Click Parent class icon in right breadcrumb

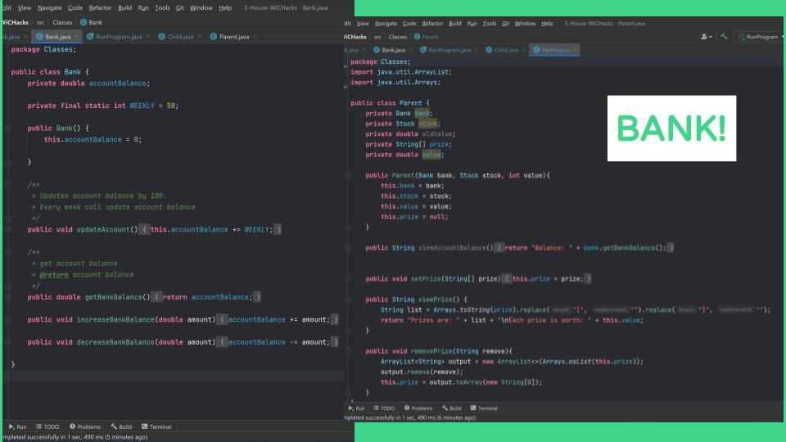pos(417,37)
